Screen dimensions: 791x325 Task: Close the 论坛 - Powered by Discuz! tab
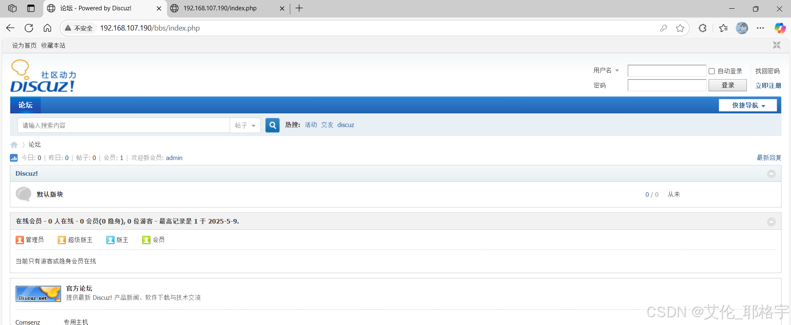click(x=159, y=8)
